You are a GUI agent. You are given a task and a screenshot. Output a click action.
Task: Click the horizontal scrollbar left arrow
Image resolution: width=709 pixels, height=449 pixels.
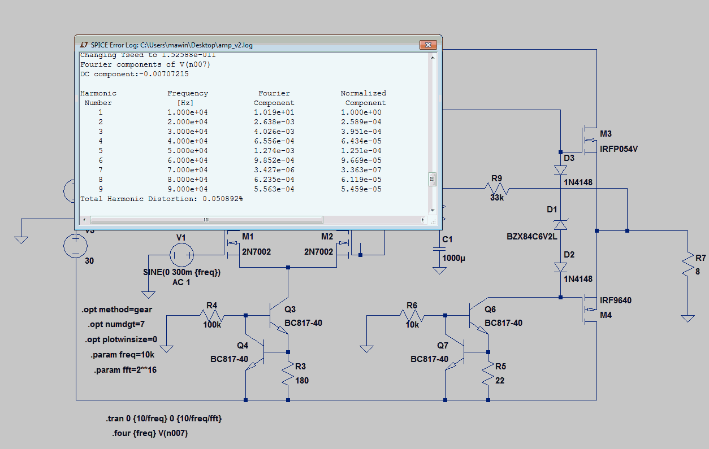click(x=85, y=220)
